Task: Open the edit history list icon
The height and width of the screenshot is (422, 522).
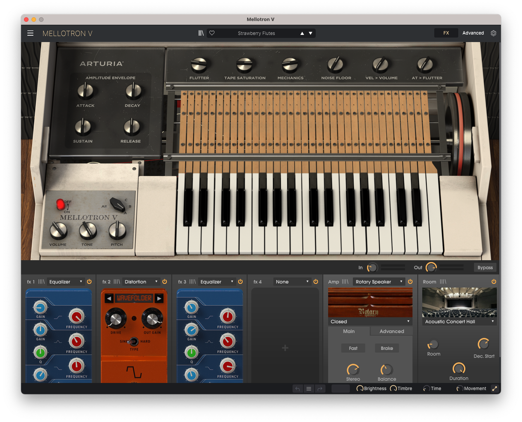Action: tap(309, 389)
